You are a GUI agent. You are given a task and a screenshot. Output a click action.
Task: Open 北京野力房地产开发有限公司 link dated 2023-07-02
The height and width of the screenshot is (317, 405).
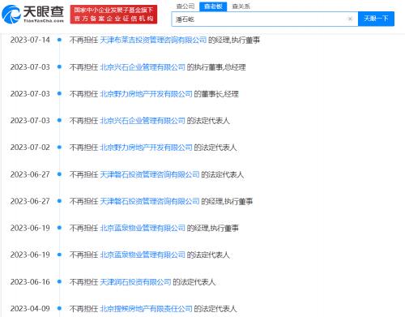pyautogui.click(x=146, y=148)
